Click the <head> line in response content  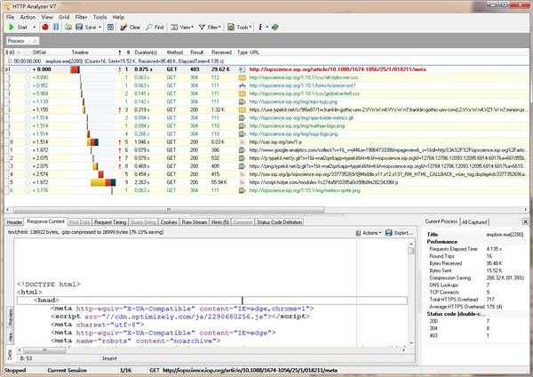coord(212,301)
